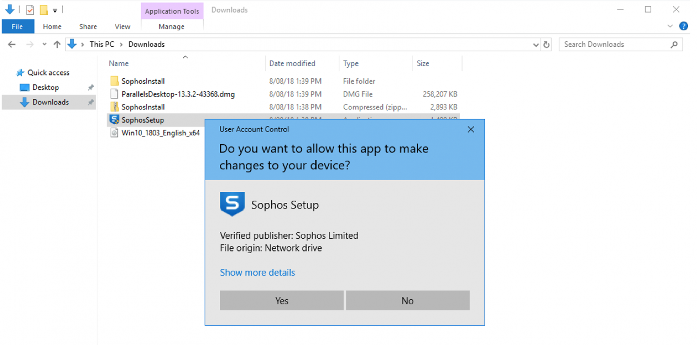This screenshot has height=345, width=697.
Task: Open the Manage ribbon tab
Action: pyautogui.click(x=172, y=27)
